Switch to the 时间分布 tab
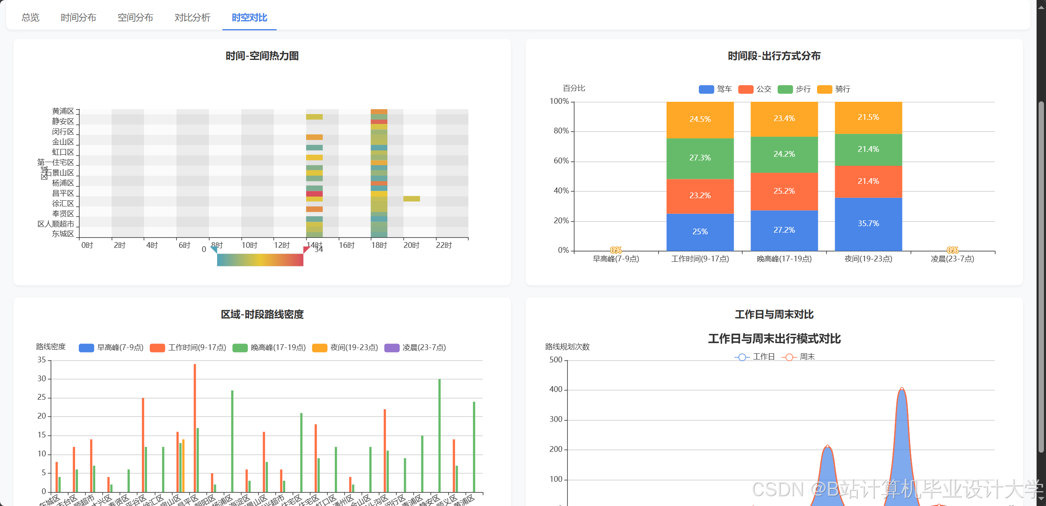The image size is (1046, 506). click(78, 18)
